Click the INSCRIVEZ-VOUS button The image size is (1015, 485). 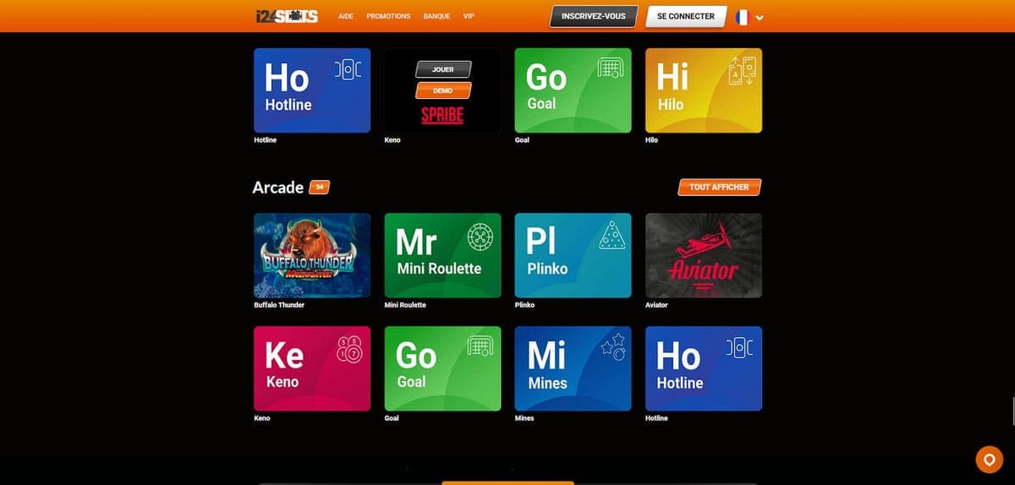pyautogui.click(x=593, y=16)
